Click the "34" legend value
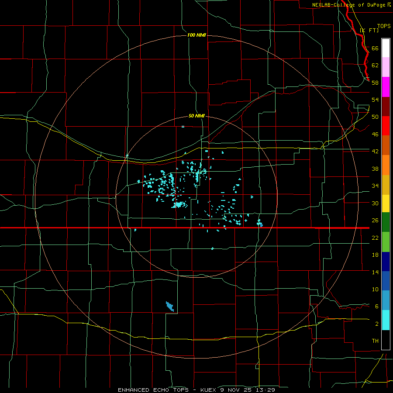393x393 pixels. click(375, 186)
